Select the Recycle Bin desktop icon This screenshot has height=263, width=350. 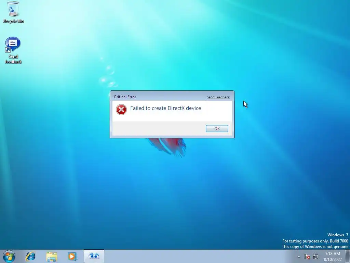tap(13, 12)
